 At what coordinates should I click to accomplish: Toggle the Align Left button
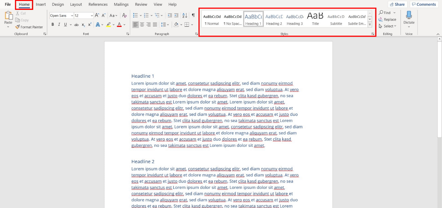(x=136, y=25)
